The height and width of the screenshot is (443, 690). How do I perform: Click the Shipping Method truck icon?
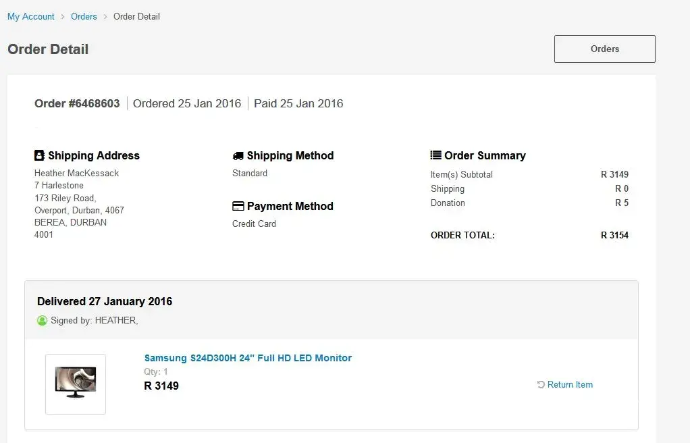[x=238, y=155]
